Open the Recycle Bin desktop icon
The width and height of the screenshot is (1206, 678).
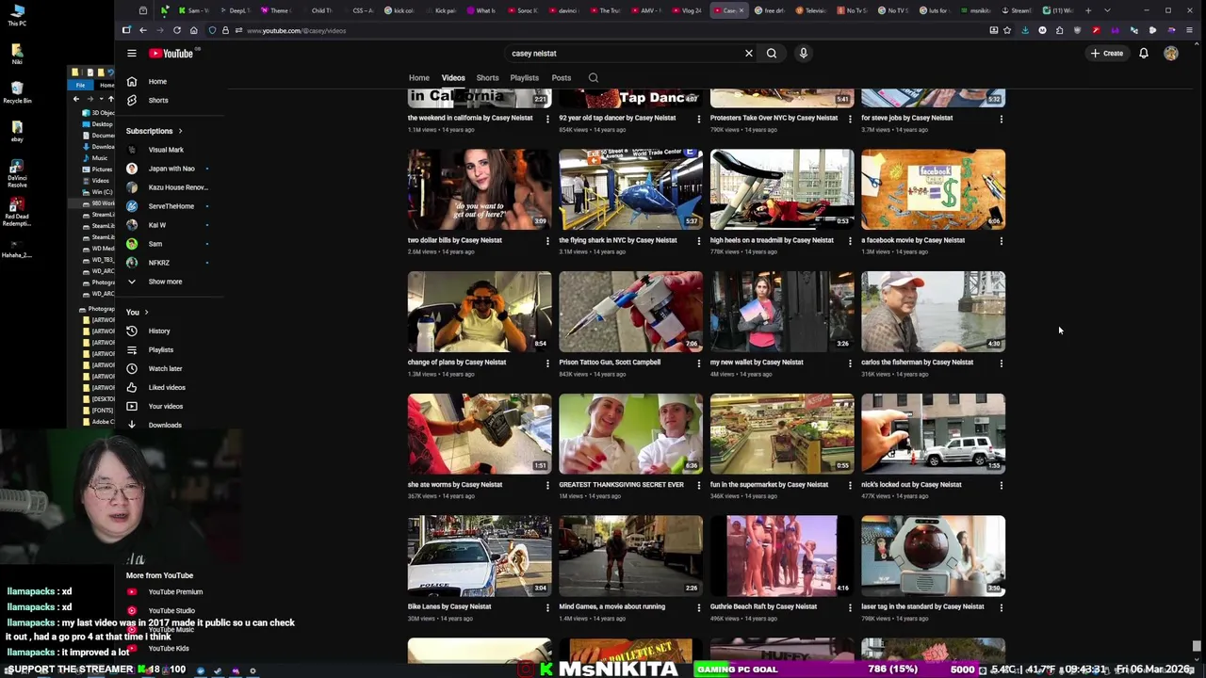tap(17, 93)
